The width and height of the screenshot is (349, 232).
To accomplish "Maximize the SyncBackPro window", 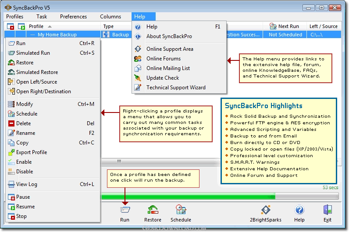I will 322,8.
